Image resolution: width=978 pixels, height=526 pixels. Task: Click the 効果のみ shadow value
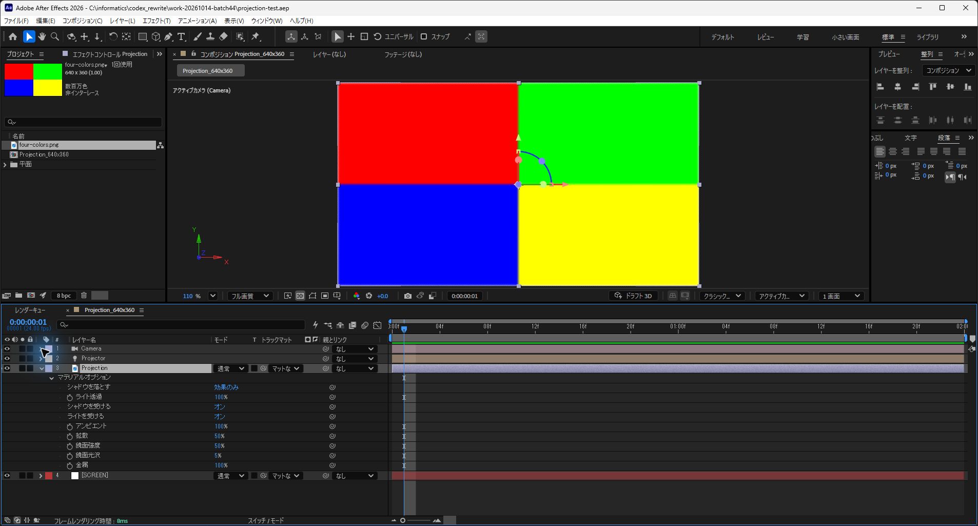pos(226,387)
